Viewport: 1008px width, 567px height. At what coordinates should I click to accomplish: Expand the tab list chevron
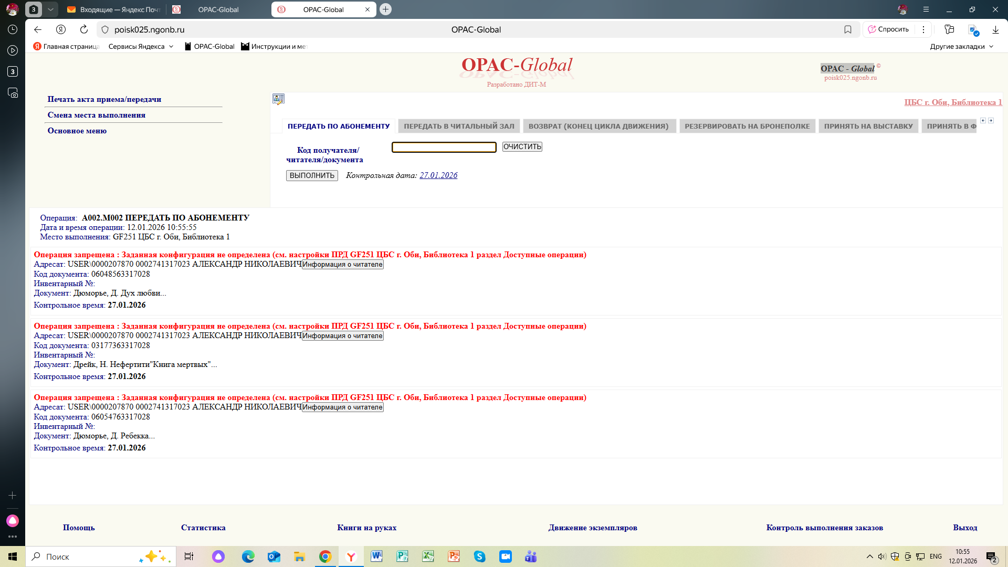(x=50, y=9)
